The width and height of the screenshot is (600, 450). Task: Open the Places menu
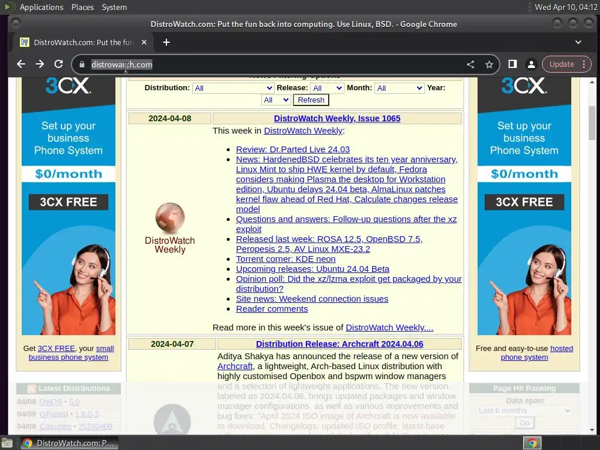[83, 7]
